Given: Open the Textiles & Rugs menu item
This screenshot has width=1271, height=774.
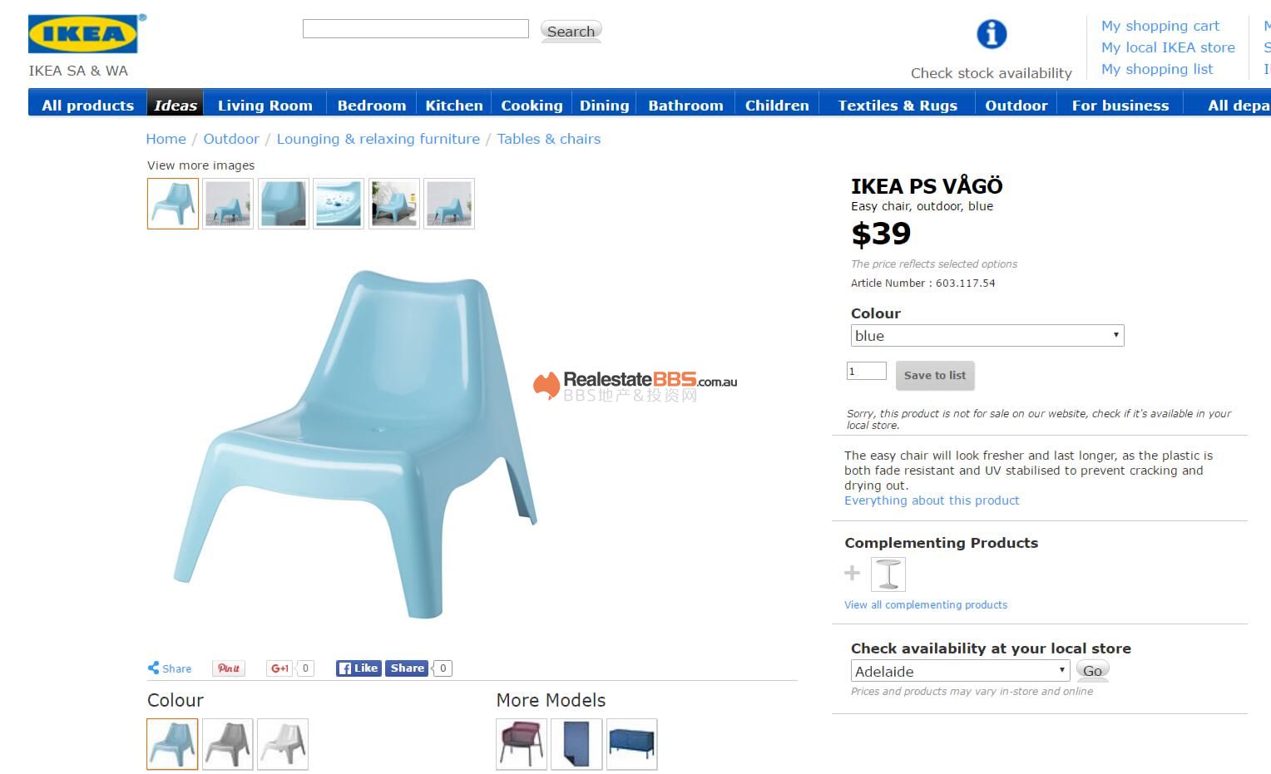Looking at the screenshot, I should pos(898,105).
